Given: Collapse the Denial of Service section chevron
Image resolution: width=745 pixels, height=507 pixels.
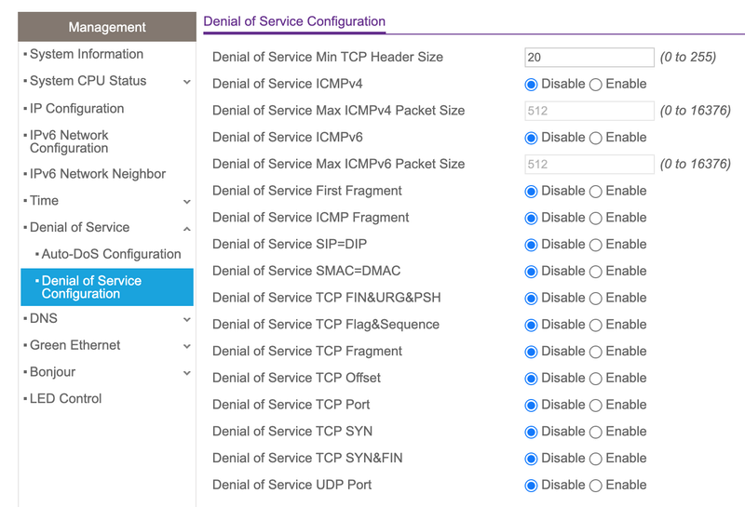Looking at the screenshot, I should coord(187,228).
